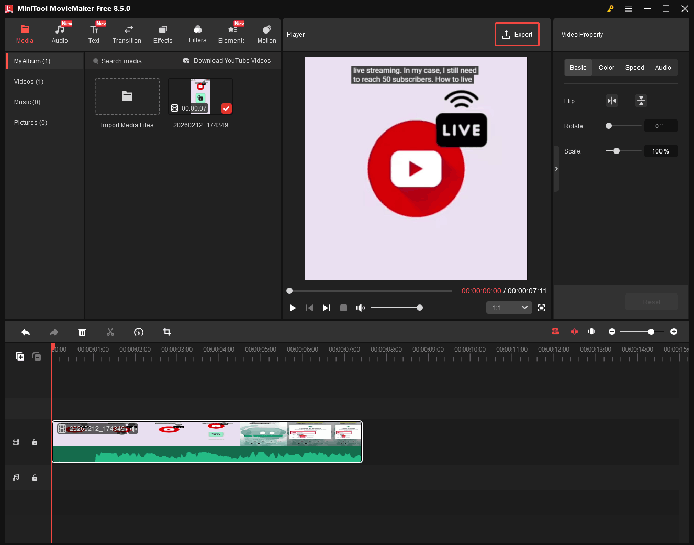Screen dimensions: 694x545
Task: Open the Motion effects panel
Action: 266,34
